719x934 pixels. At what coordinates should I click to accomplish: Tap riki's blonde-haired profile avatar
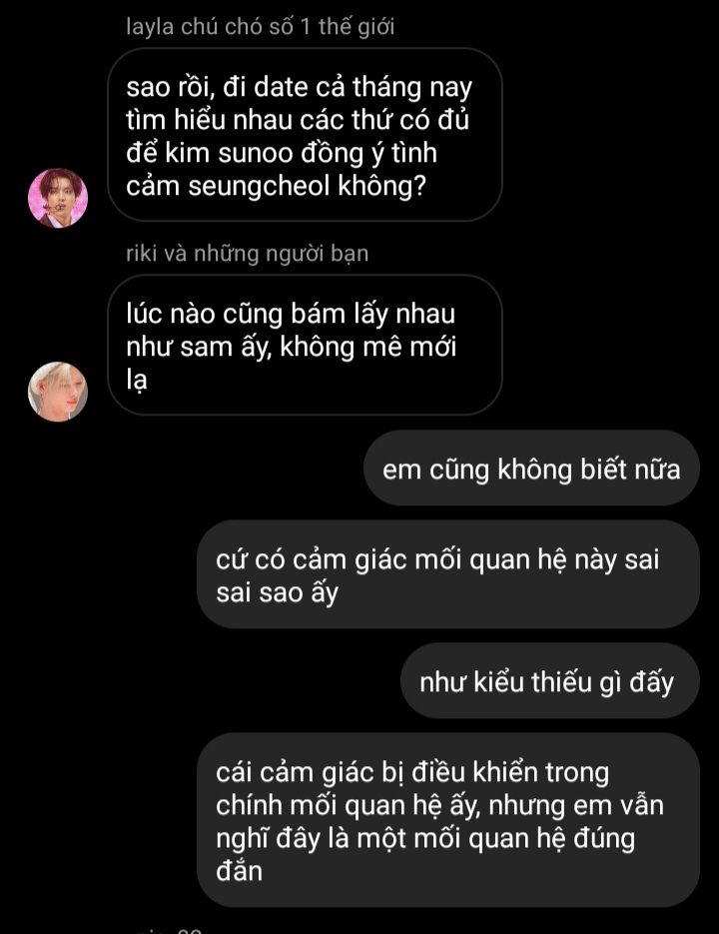(58, 392)
